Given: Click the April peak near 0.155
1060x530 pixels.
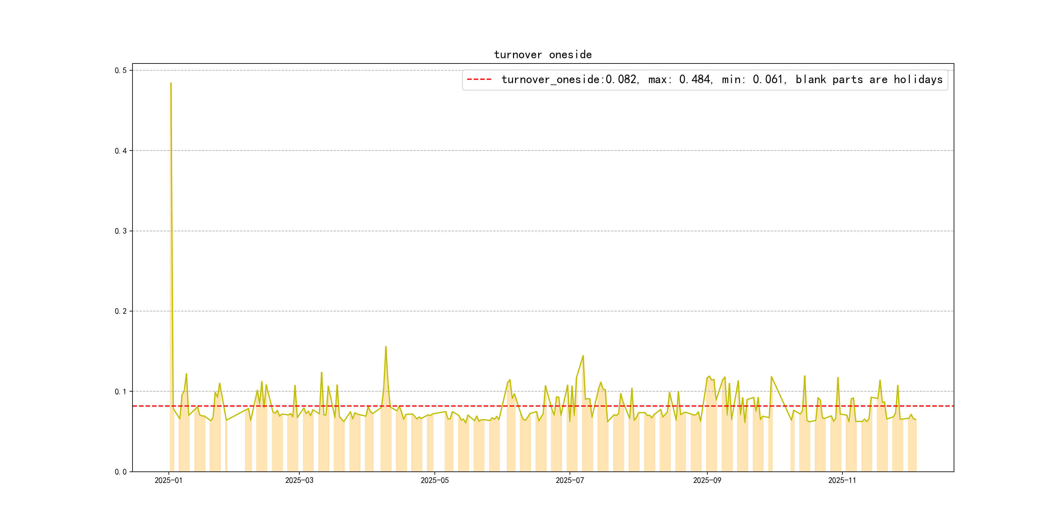Looking at the screenshot, I should coord(386,347).
